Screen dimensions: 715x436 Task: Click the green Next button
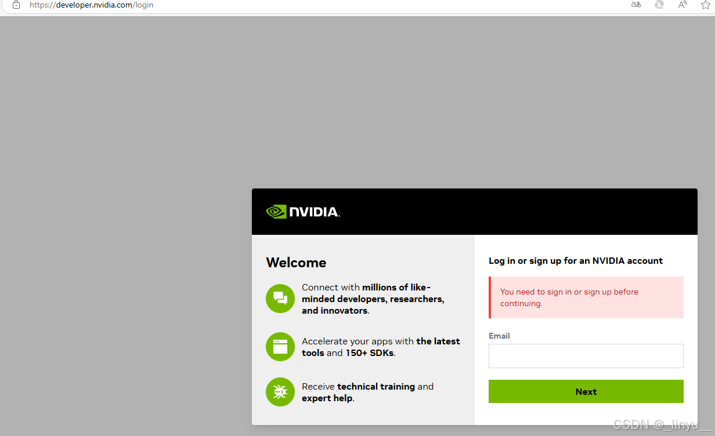pos(586,391)
